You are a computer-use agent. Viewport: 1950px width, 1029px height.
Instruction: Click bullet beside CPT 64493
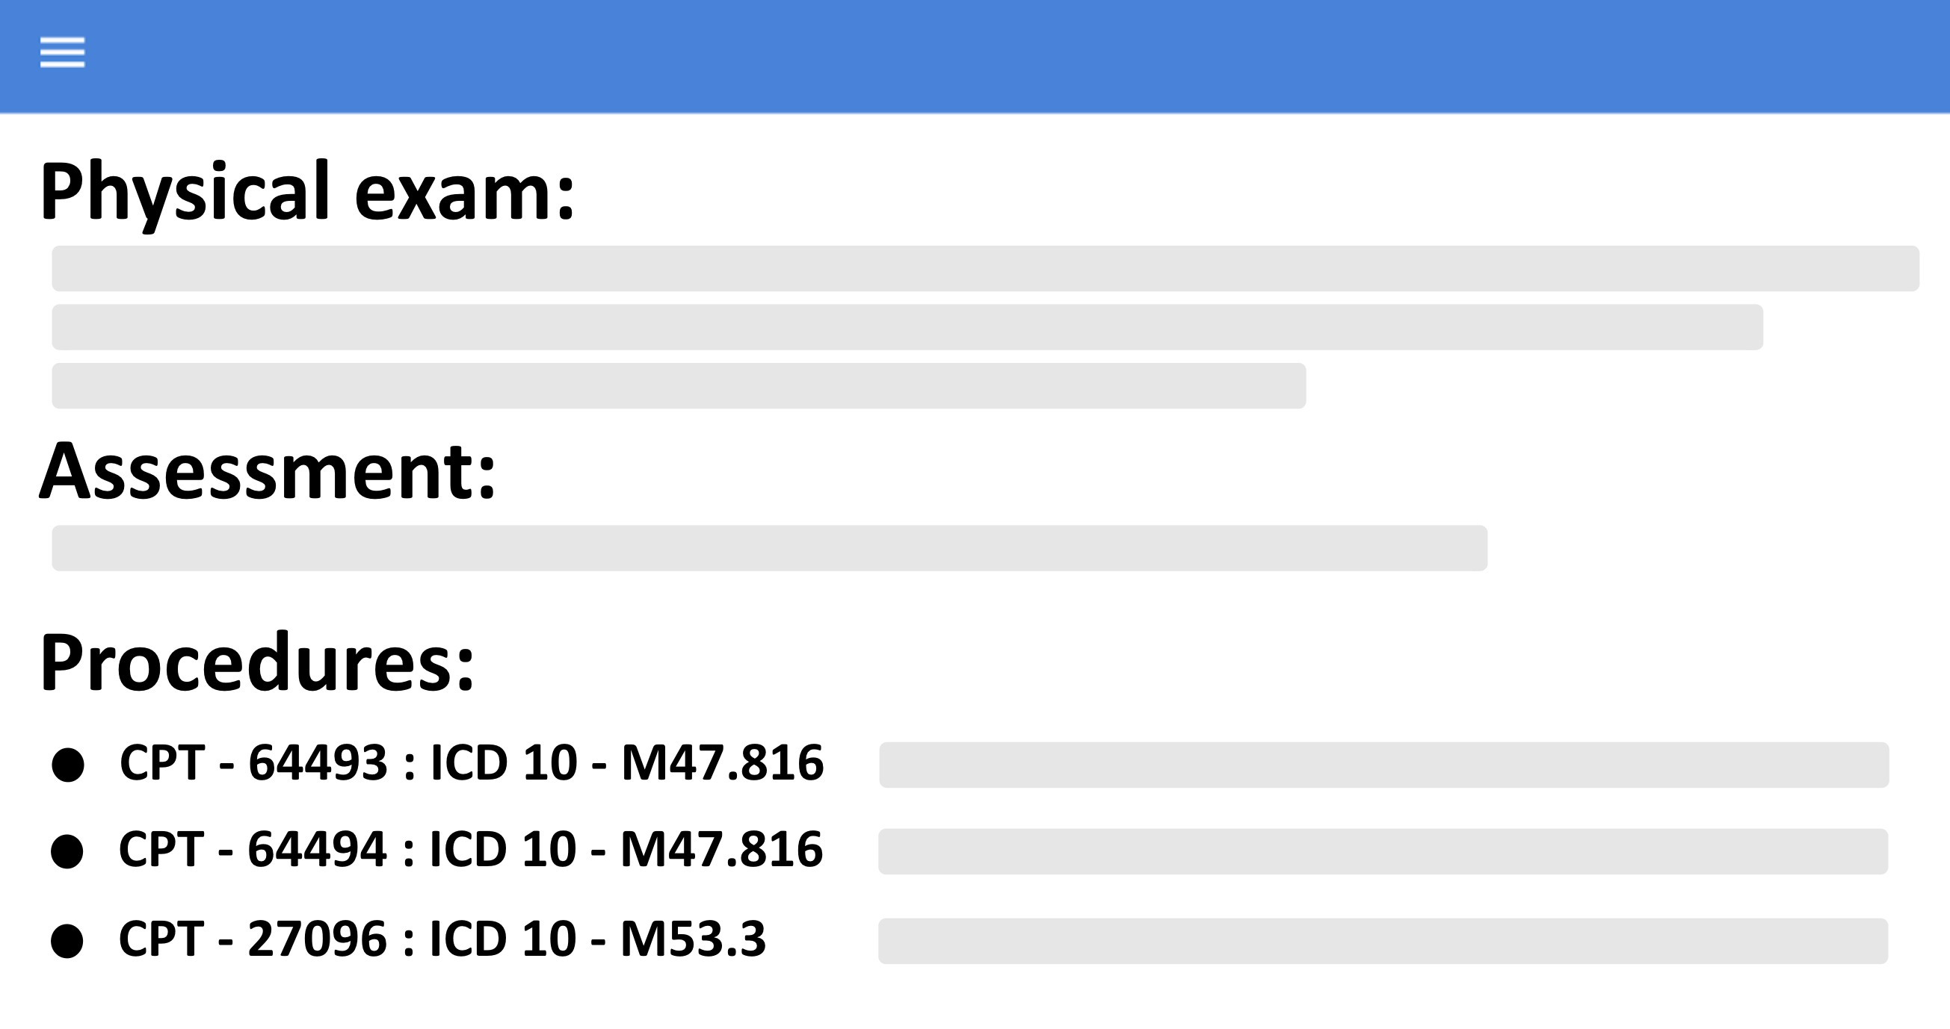coord(68,765)
